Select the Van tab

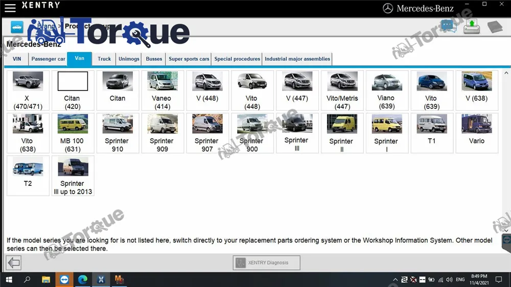pos(80,58)
